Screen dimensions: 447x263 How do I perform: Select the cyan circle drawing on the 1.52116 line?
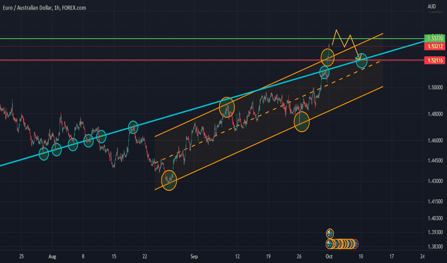[x=362, y=61]
